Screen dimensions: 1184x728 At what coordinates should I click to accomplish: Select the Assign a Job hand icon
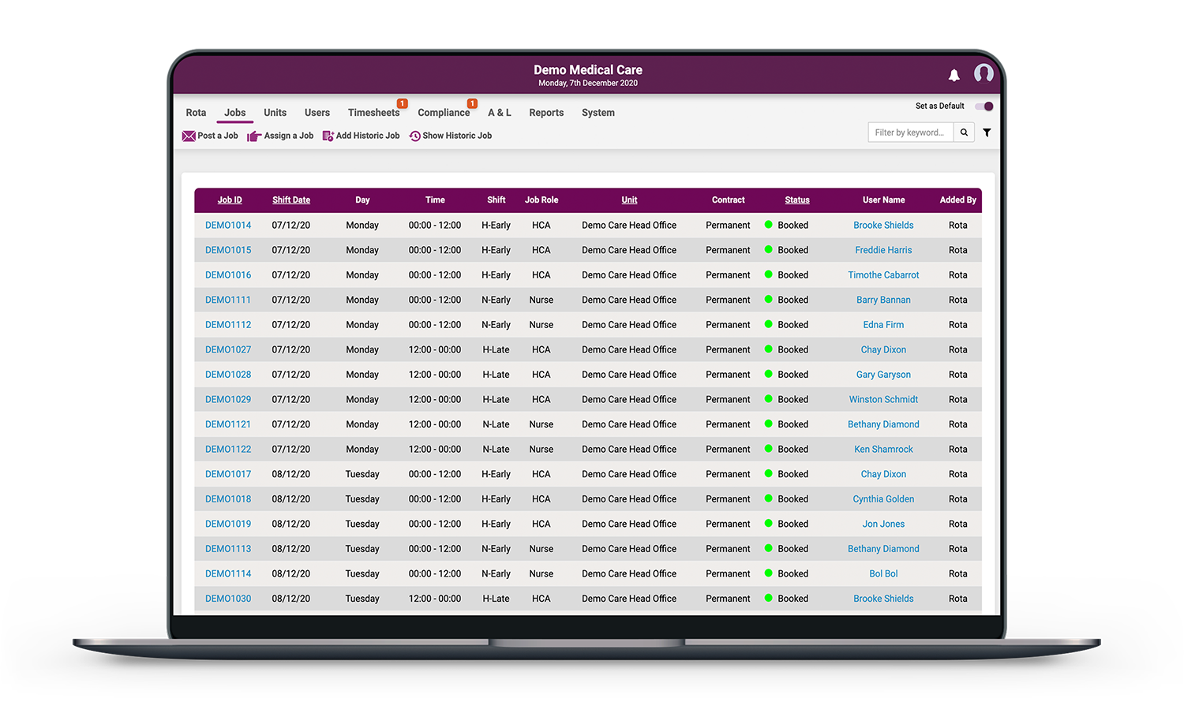[254, 136]
